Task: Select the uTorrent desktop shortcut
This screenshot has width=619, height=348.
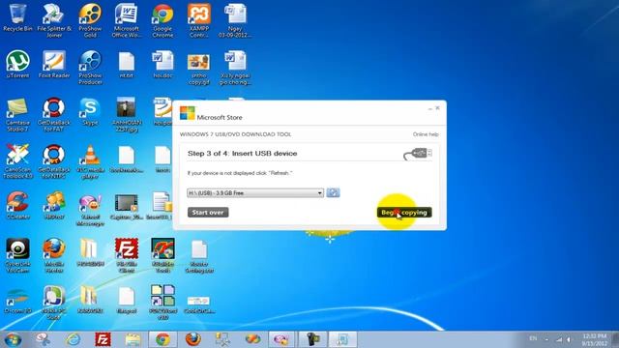Action: coord(17,64)
